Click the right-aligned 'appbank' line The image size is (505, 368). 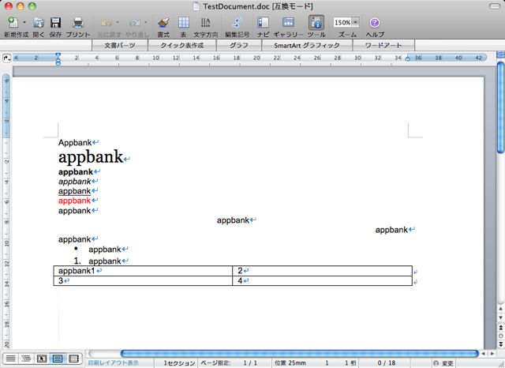tap(391, 230)
